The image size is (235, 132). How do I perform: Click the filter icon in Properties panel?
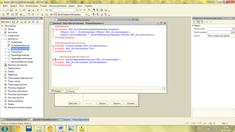coord(202,22)
